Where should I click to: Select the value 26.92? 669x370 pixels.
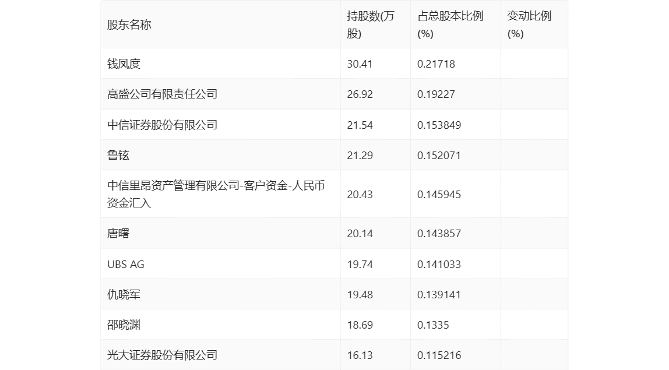click(x=360, y=94)
